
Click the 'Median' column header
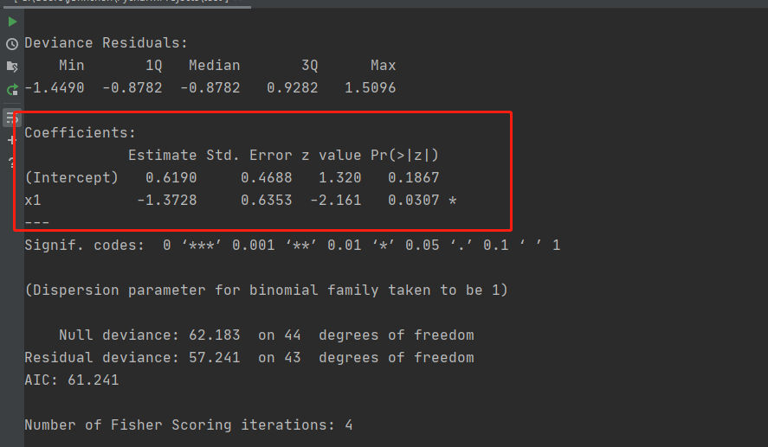click(x=215, y=65)
